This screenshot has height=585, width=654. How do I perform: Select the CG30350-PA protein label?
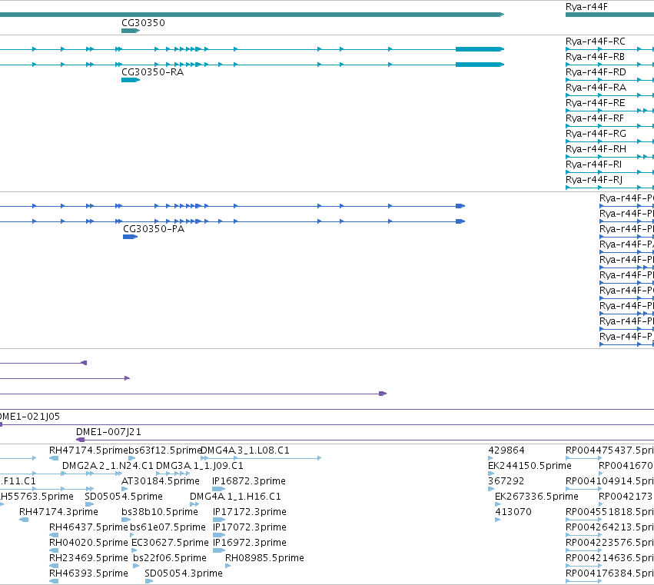pyautogui.click(x=154, y=229)
